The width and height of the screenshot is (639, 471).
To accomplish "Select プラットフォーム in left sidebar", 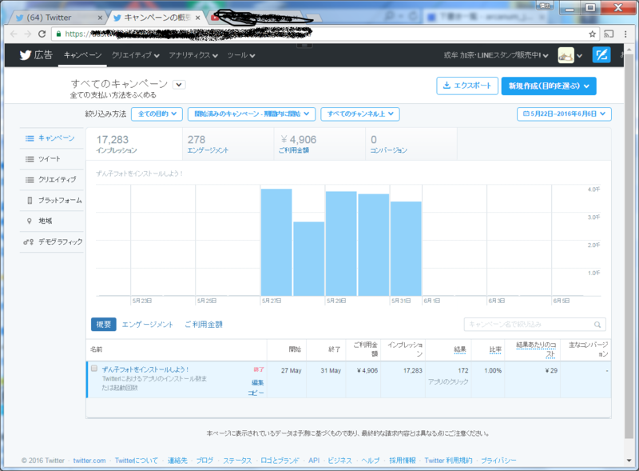I will tap(51, 201).
